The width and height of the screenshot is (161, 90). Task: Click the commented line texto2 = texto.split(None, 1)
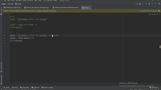click(23, 25)
